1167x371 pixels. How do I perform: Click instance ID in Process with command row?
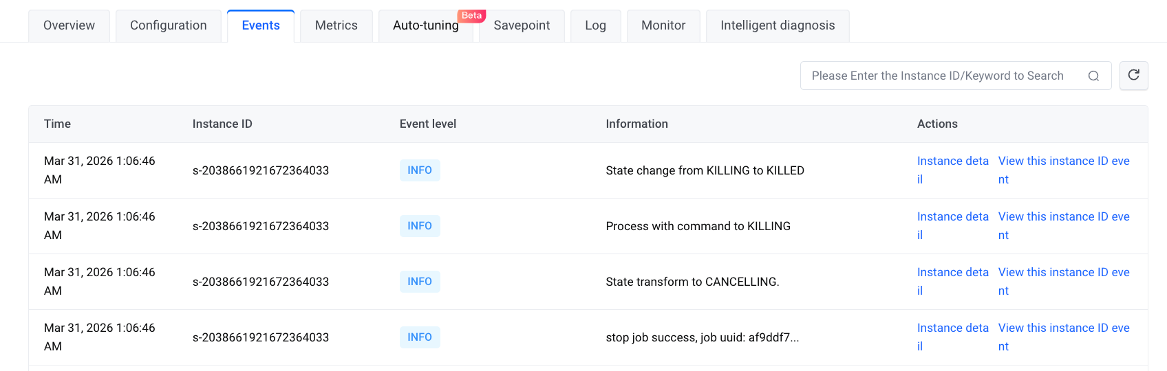click(261, 226)
